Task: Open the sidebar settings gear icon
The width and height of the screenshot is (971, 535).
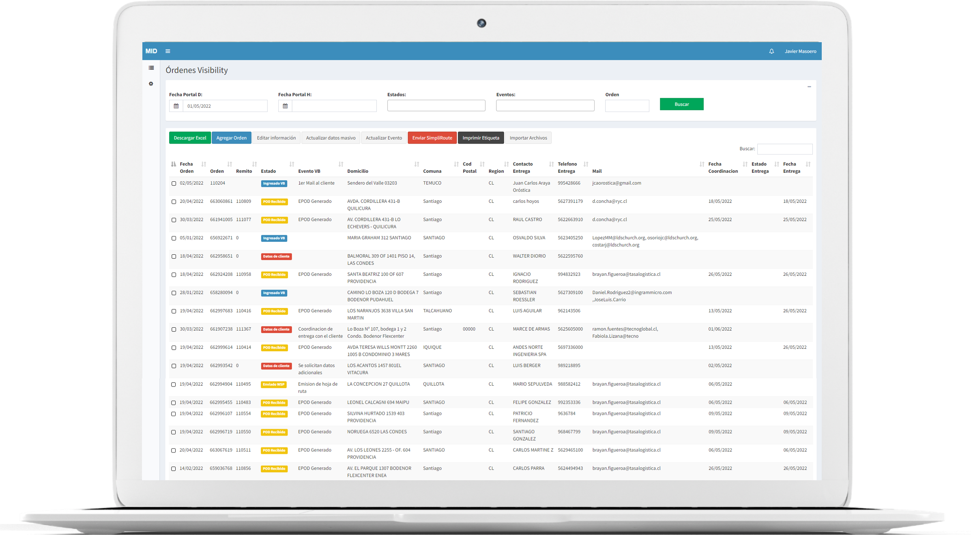Action: click(x=151, y=84)
